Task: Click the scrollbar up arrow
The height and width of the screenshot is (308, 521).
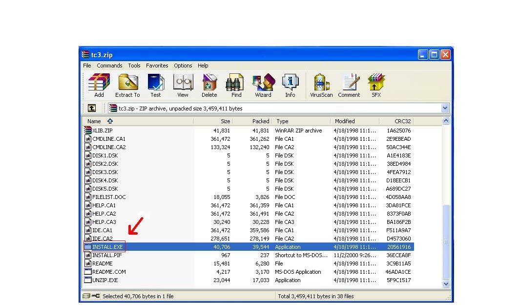Action: click(x=446, y=121)
